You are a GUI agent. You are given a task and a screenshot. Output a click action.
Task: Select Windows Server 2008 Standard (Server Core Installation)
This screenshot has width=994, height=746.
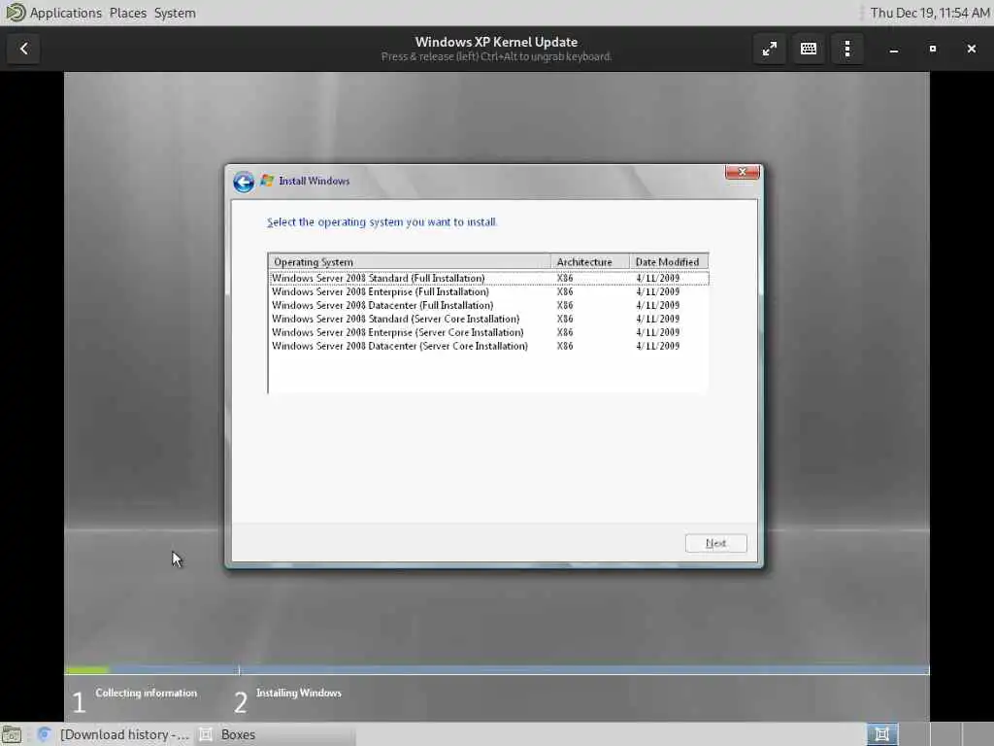[x=488, y=319]
